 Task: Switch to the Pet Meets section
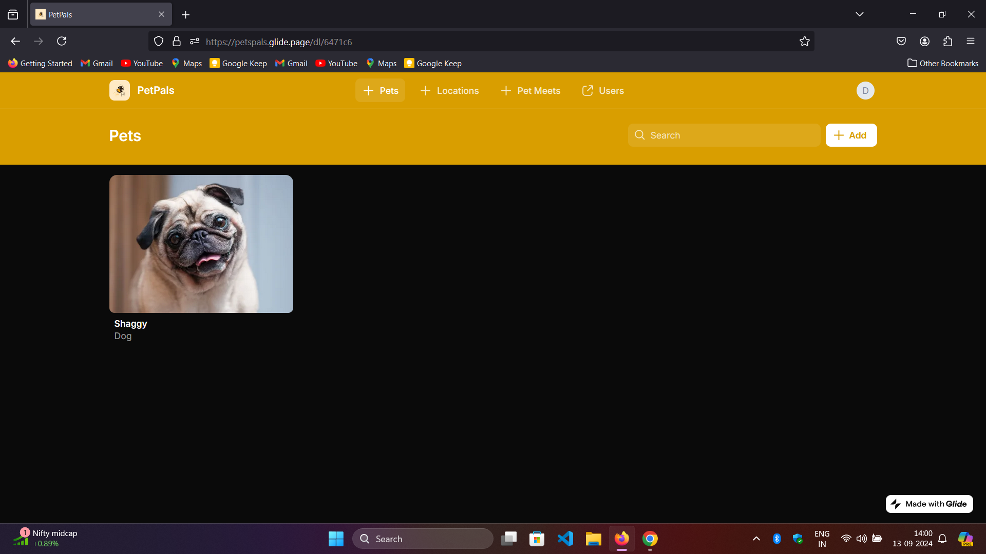pos(530,90)
